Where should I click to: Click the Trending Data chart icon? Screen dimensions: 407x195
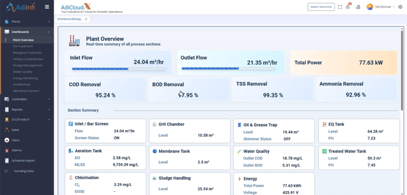pyautogui.click(x=7, y=171)
